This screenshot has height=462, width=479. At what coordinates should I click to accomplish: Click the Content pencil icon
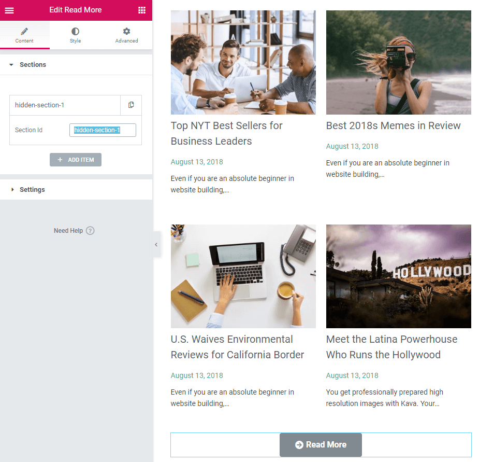click(x=24, y=31)
